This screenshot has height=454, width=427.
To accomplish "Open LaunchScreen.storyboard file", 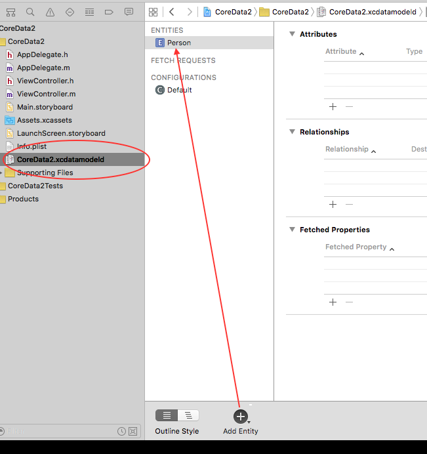I will tap(61, 133).
